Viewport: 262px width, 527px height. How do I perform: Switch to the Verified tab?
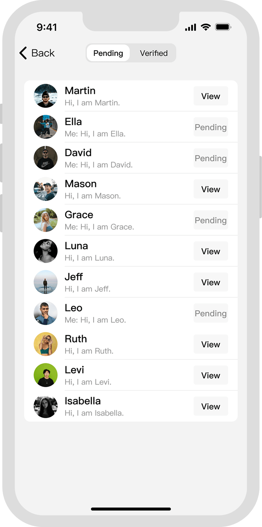pos(153,53)
